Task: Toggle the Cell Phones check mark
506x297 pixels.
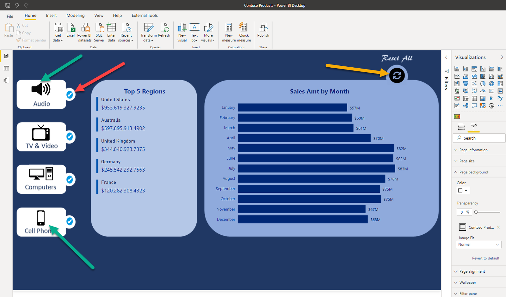Action: 70,221
